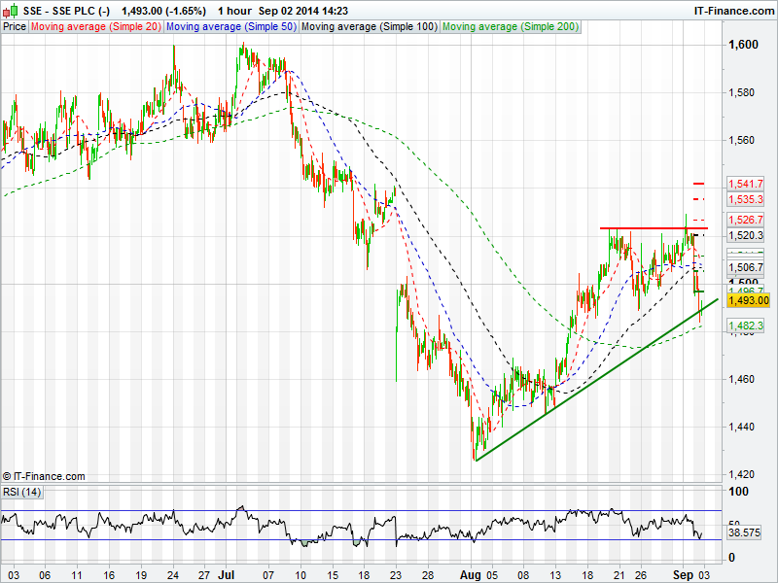Select the Price legend label
This screenshot has height=583, width=778.
tap(15, 27)
